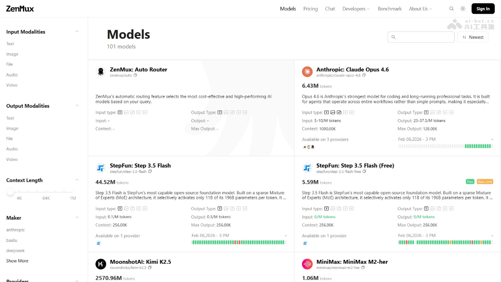
Task: Filter by Image output modality
Action: (x=12, y=129)
